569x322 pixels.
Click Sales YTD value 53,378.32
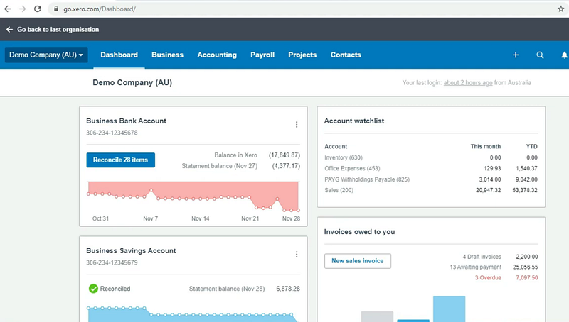click(525, 190)
